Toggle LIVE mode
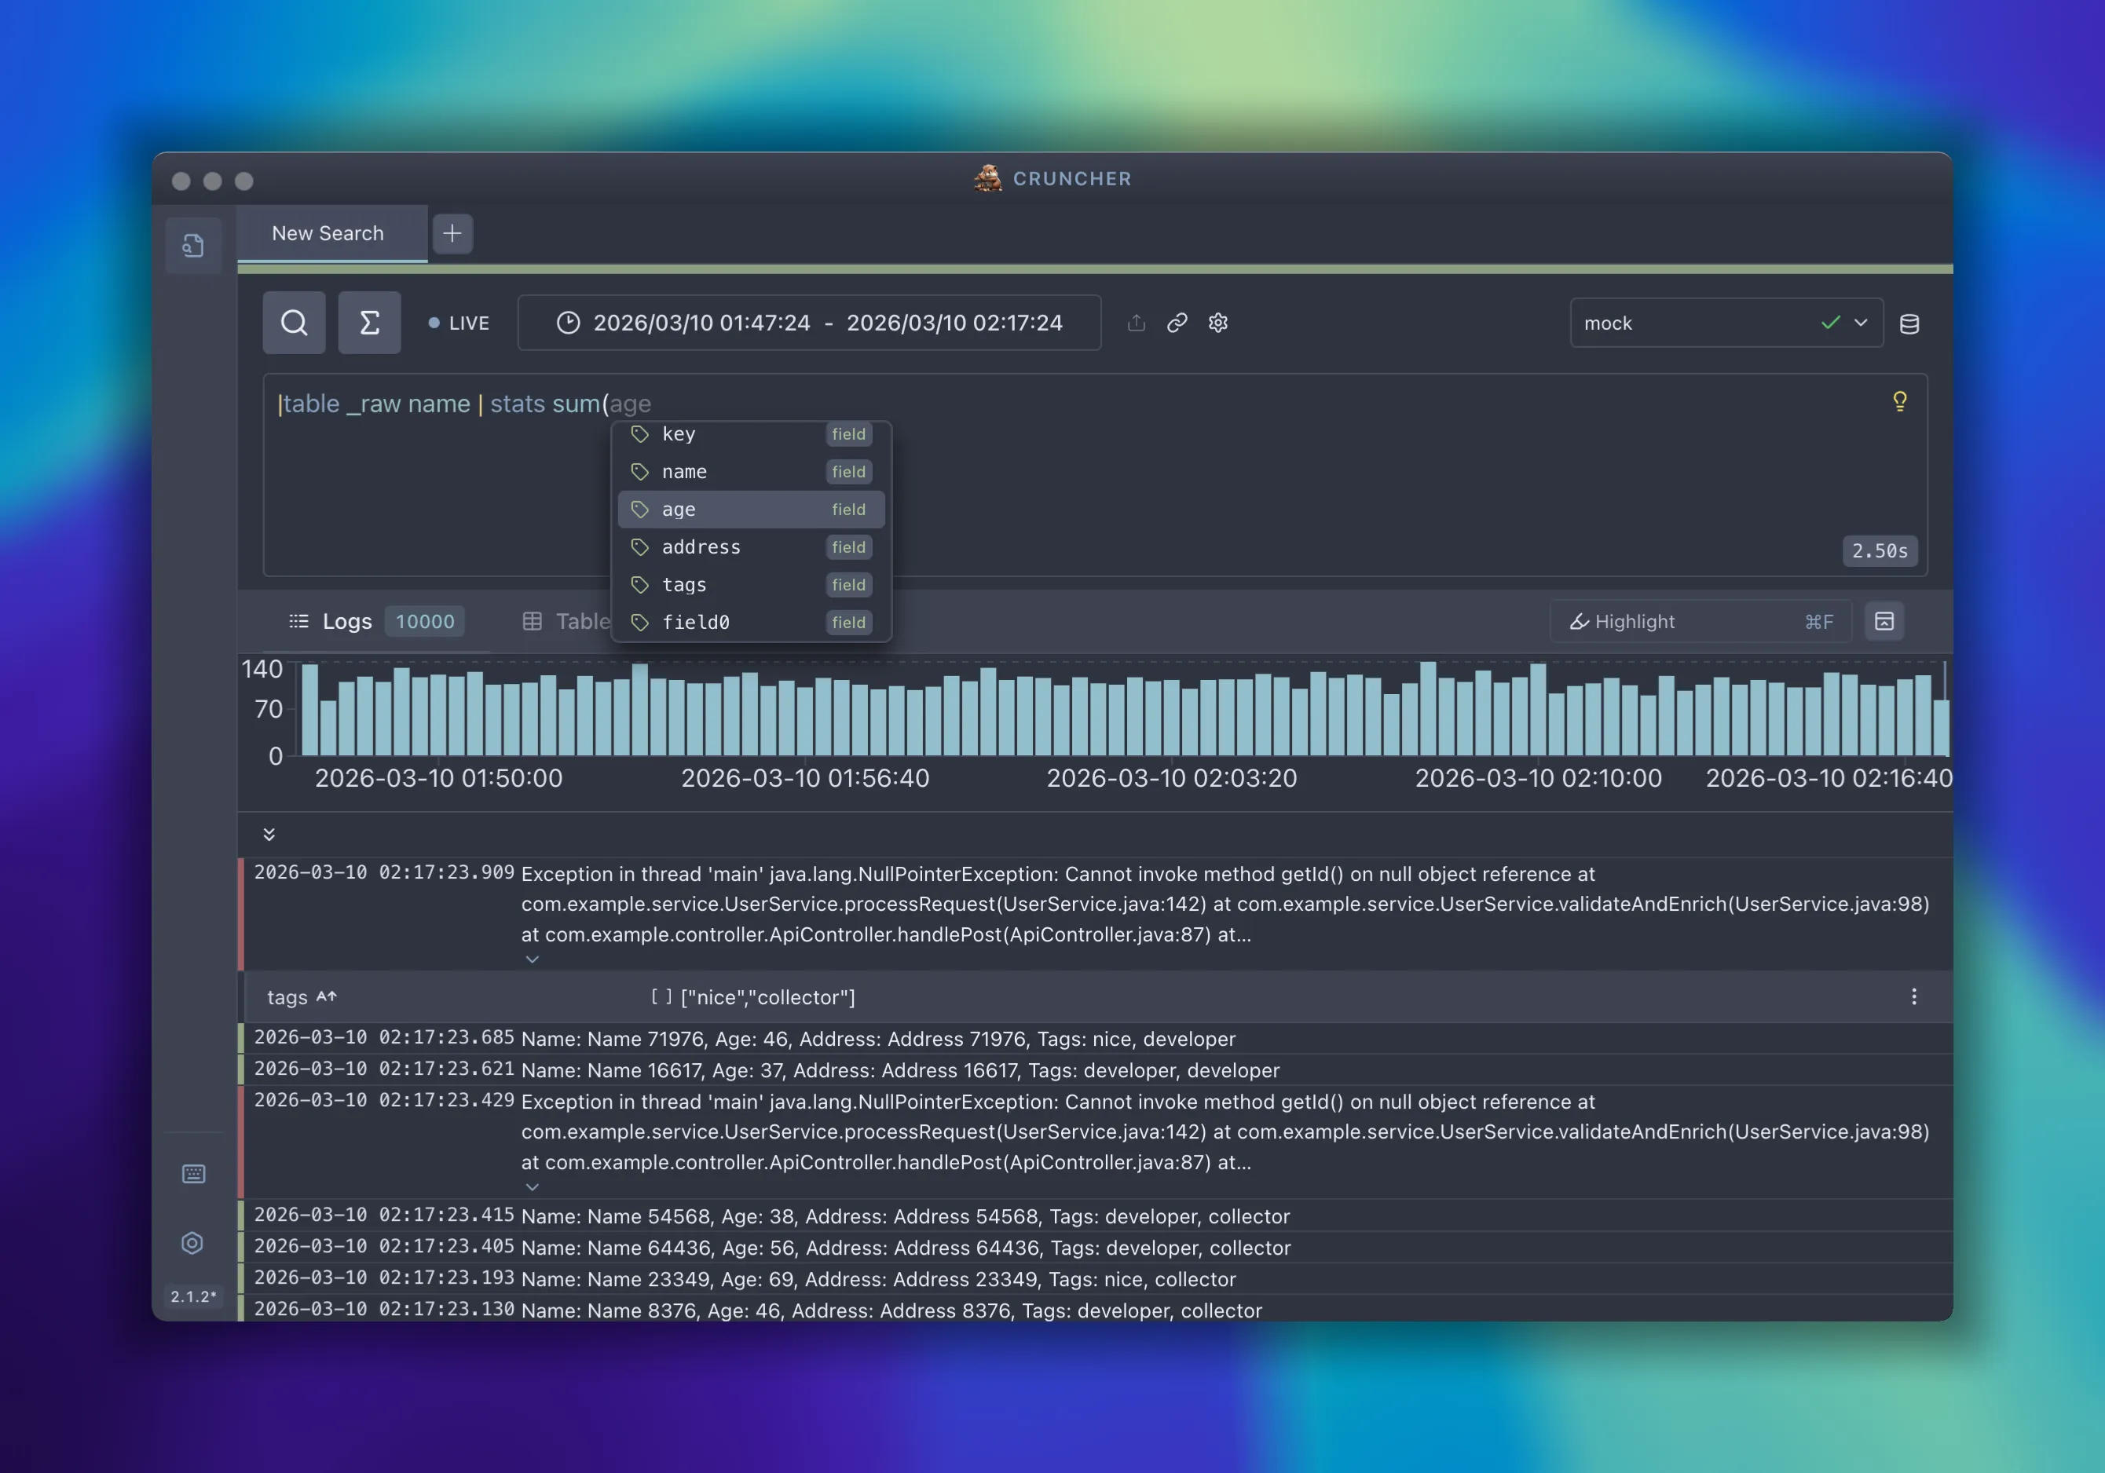2105x1473 pixels. (x=459, y=323)
